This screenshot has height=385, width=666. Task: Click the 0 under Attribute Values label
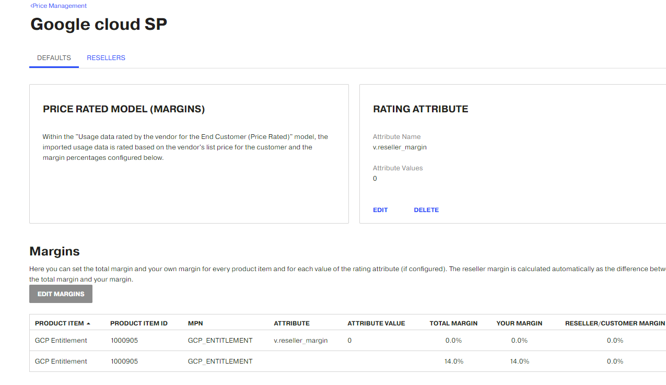click(x=375, y=179)
